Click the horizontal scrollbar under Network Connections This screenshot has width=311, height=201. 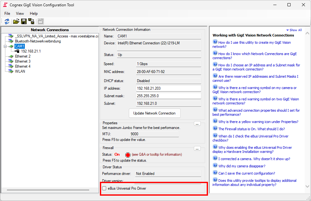(x=47, y=190)
